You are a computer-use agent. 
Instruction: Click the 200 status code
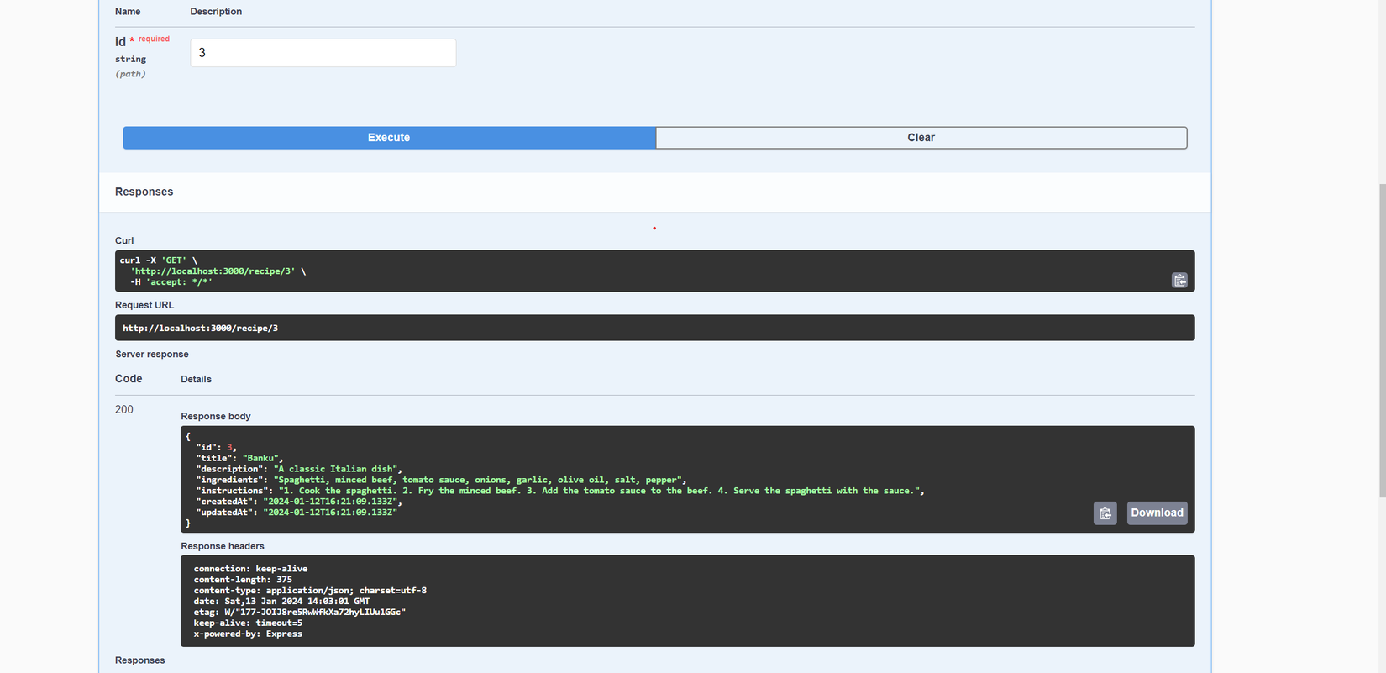tap(124, 409)
